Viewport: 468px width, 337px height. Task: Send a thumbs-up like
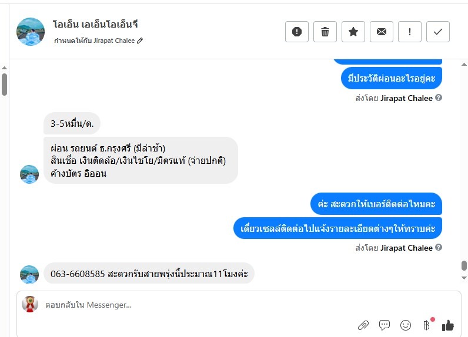tap(448, 325)
